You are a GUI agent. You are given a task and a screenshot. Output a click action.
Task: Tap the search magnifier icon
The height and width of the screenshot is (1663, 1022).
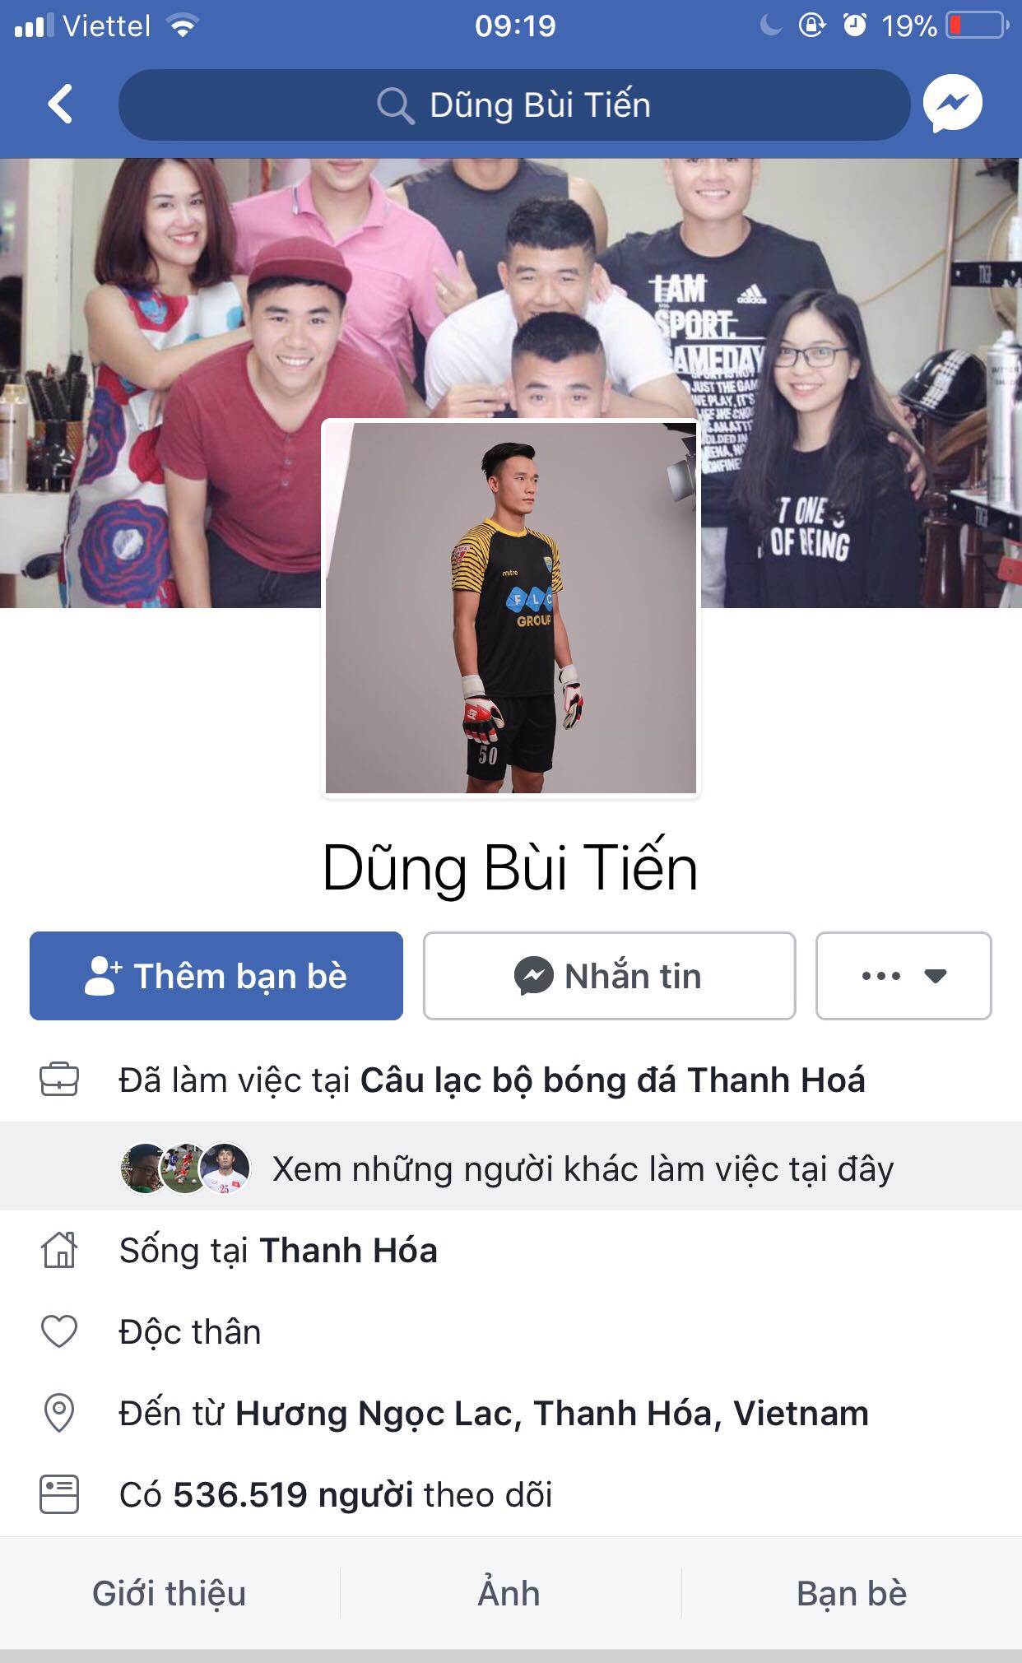pos(395,106)
